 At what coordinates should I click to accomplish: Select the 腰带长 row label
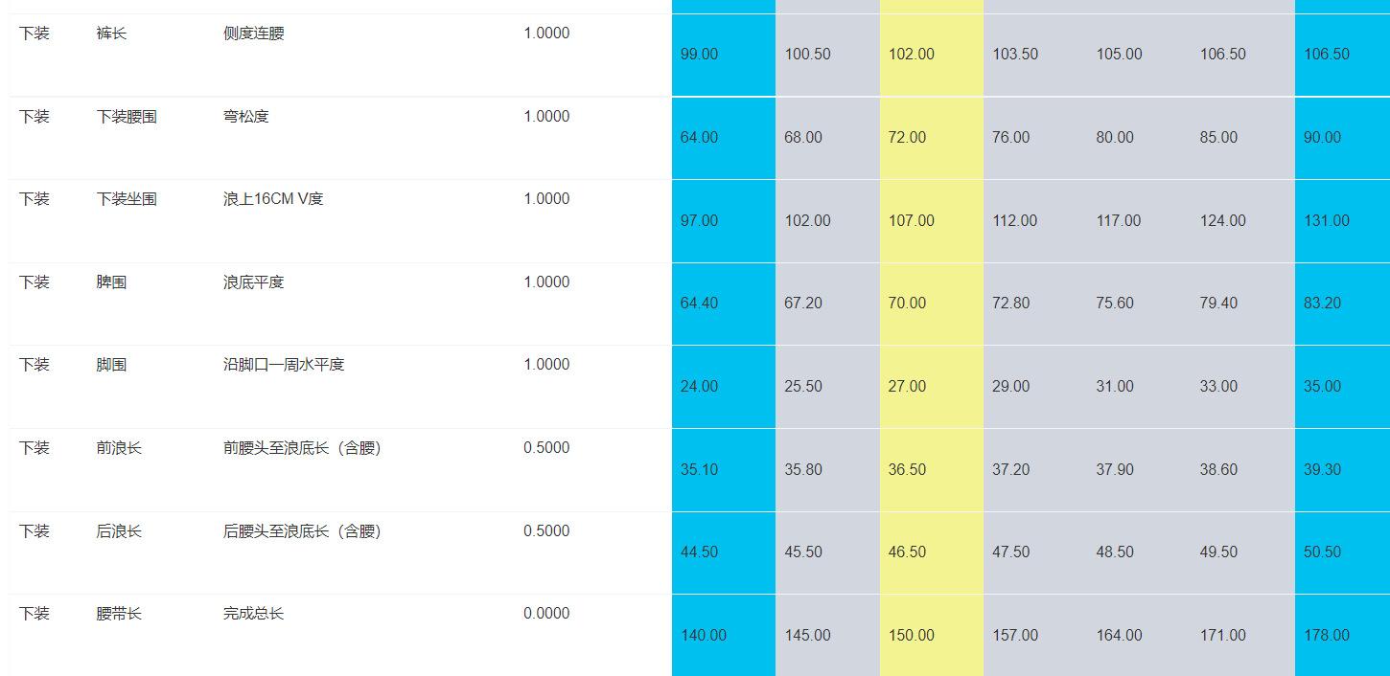(x=119, y=614)
